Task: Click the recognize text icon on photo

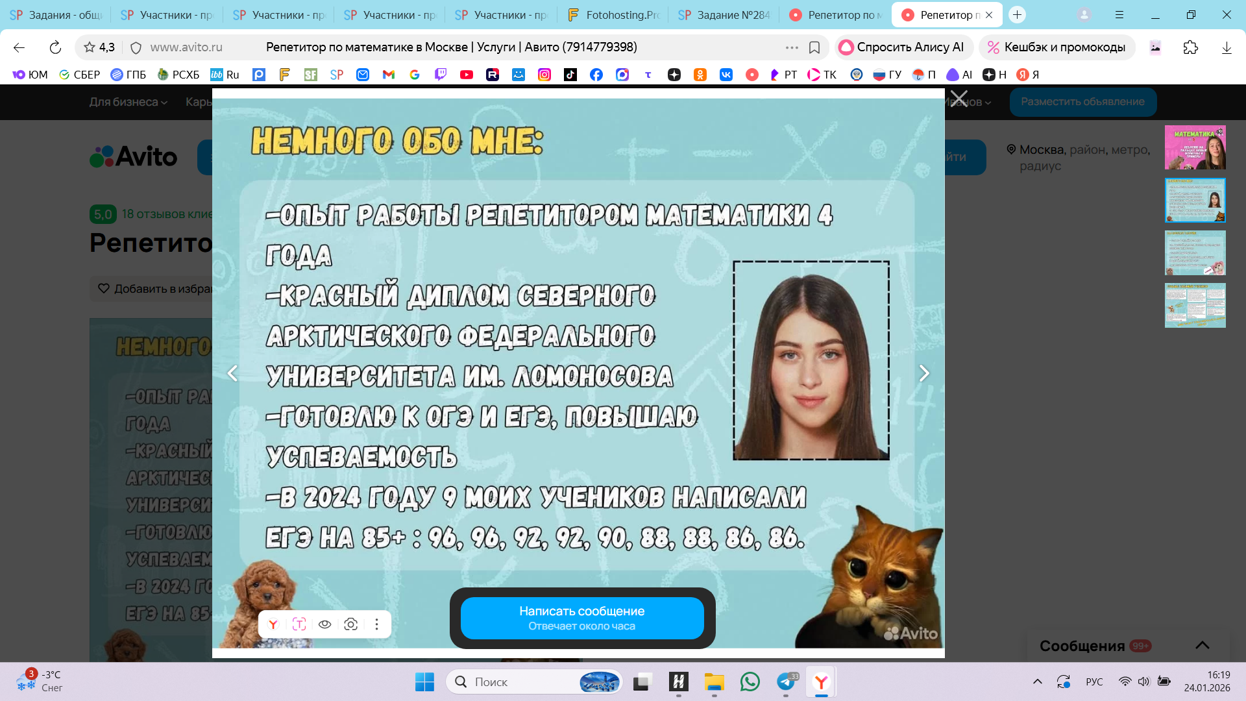Action: click(x=299, y=624)
